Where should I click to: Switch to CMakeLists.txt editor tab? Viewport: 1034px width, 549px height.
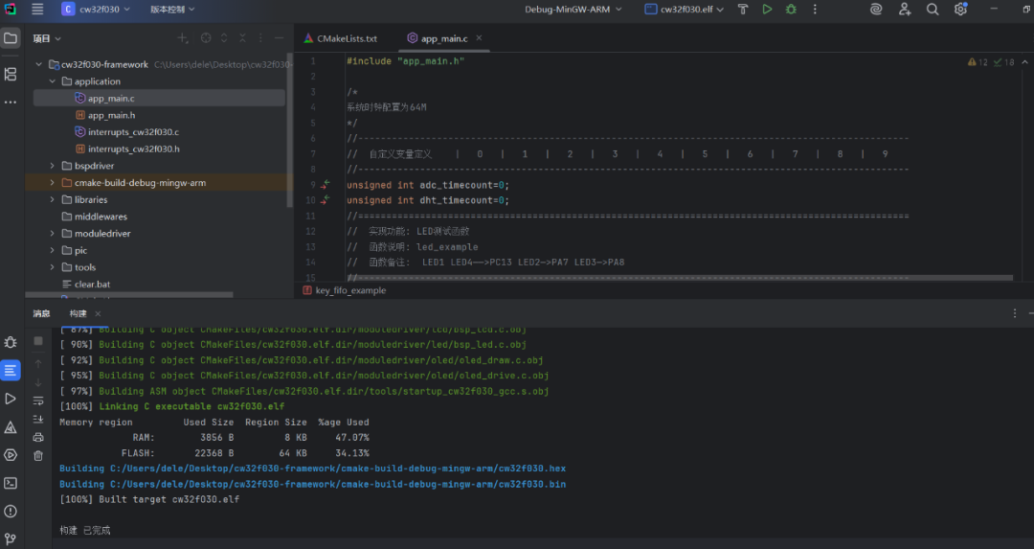pyautogui.click(x=340, y=38)
